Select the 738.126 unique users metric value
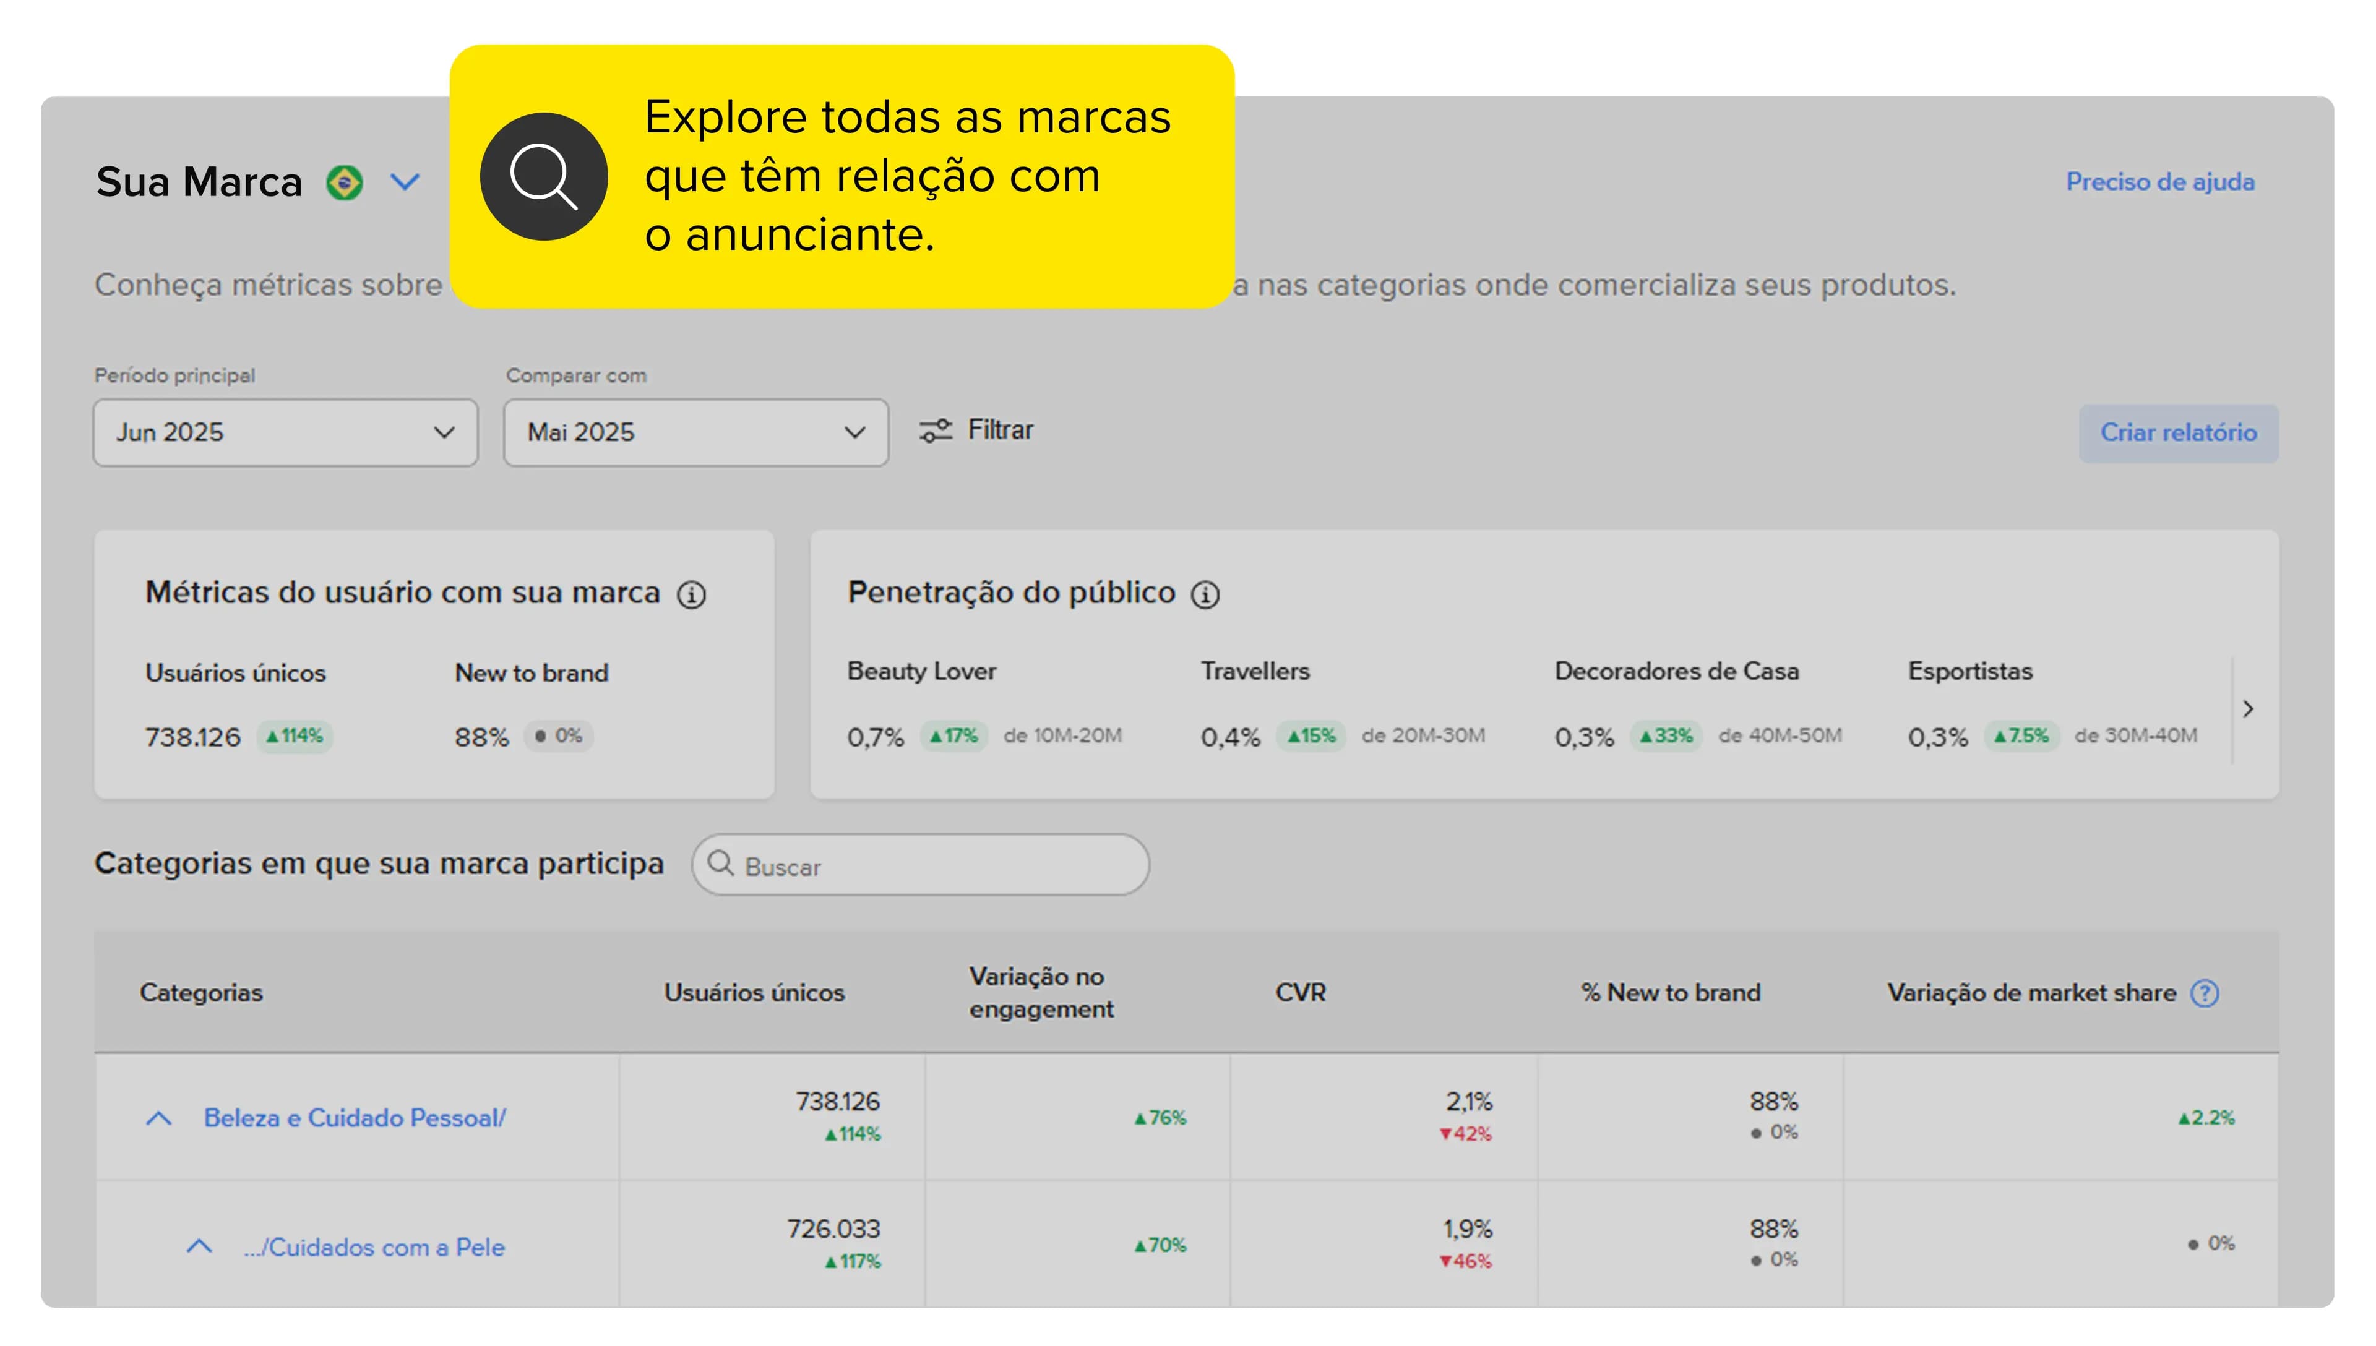 click(x=192, y=737)
